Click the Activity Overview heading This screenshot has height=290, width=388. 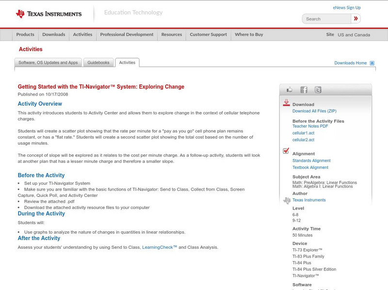click(x=40, y=104)
